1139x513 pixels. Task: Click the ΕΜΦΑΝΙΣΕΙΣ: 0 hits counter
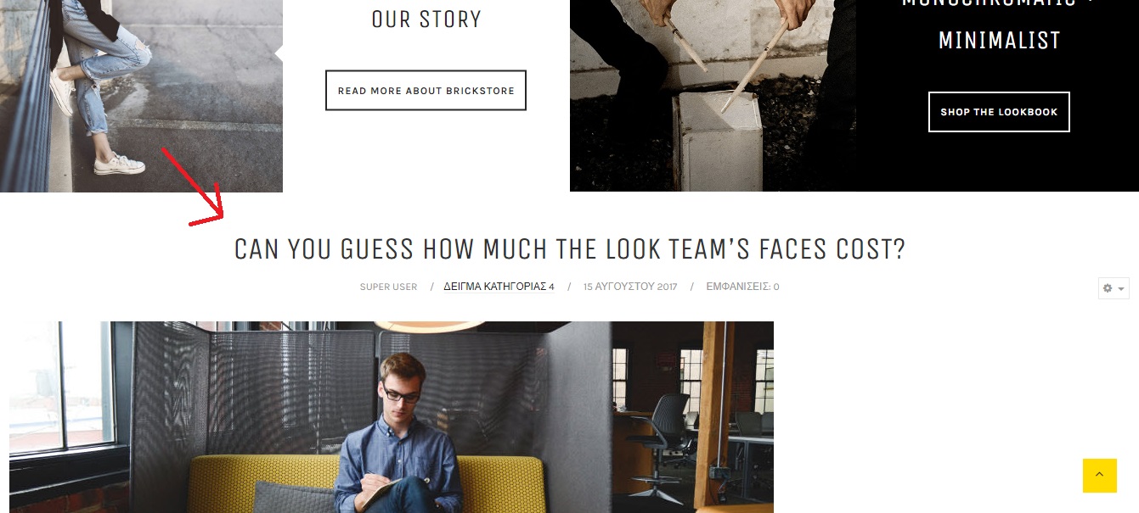(x=742, y=287)
